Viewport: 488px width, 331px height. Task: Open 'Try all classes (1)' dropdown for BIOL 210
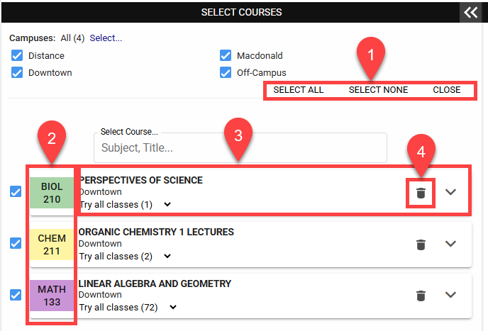tap(126, 205)
